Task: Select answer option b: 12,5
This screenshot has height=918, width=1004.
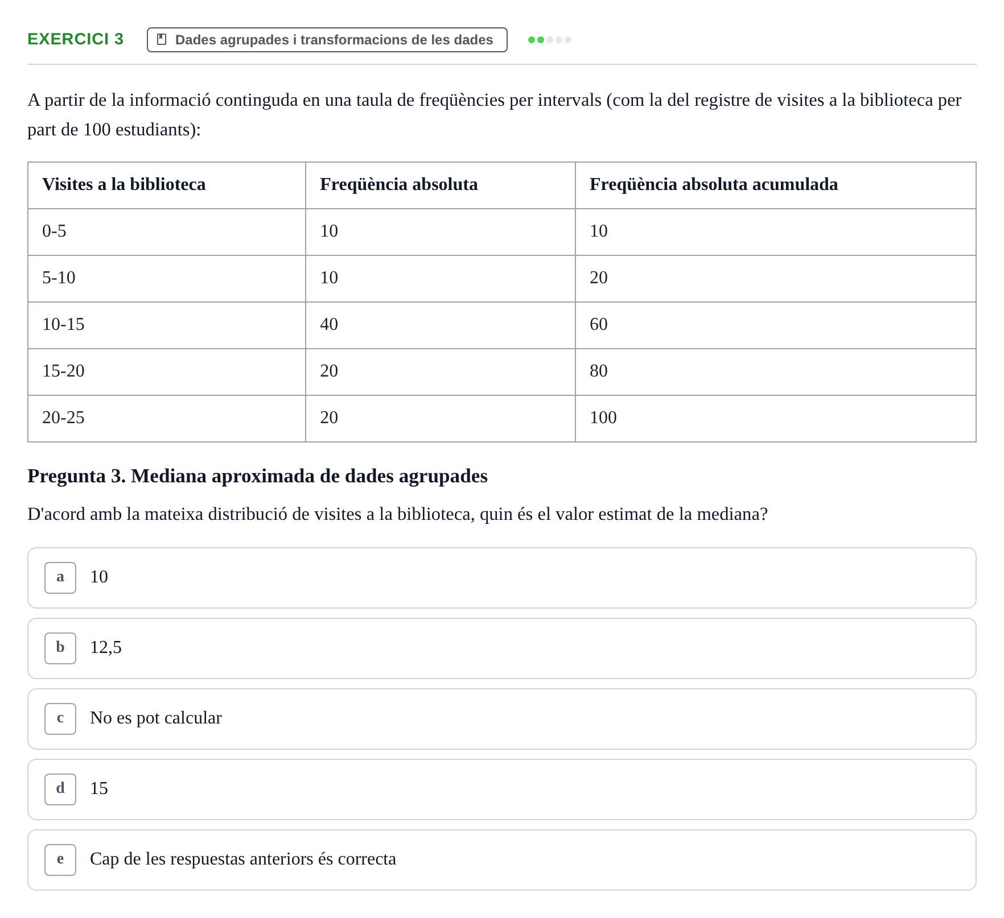Action: coord(501,648)
